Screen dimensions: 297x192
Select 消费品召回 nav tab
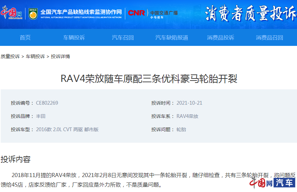(x=270, y=38)
